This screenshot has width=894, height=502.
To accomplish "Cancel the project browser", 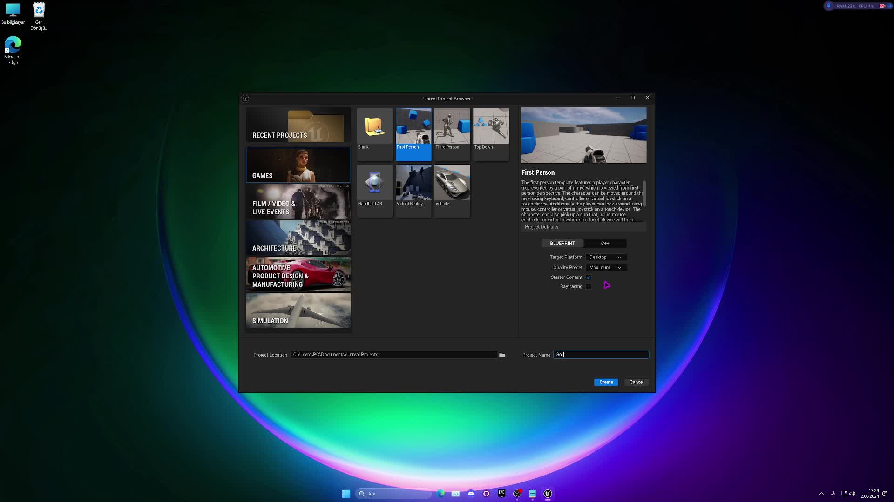I will pyautogui.click(x=637, y=382).
